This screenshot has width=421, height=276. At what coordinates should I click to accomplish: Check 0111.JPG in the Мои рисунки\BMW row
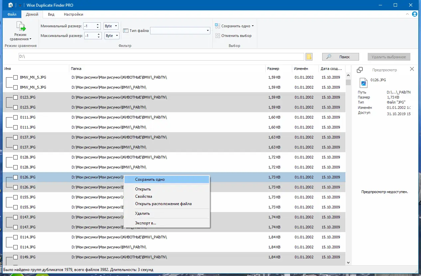pyautogui.click(x=15, y=127)
